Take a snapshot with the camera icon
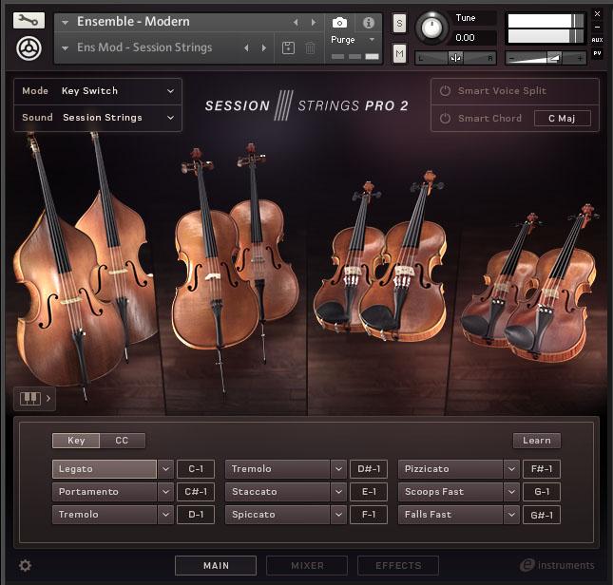Viewport: 613px width, 585px height. click(339, 23)
